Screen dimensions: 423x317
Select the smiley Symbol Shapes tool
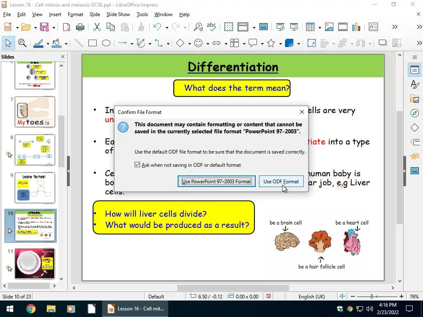198,43
